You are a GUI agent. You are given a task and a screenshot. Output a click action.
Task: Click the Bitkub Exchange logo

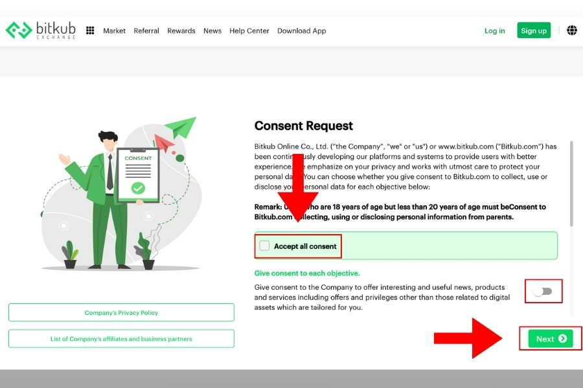tap(41, 30)
